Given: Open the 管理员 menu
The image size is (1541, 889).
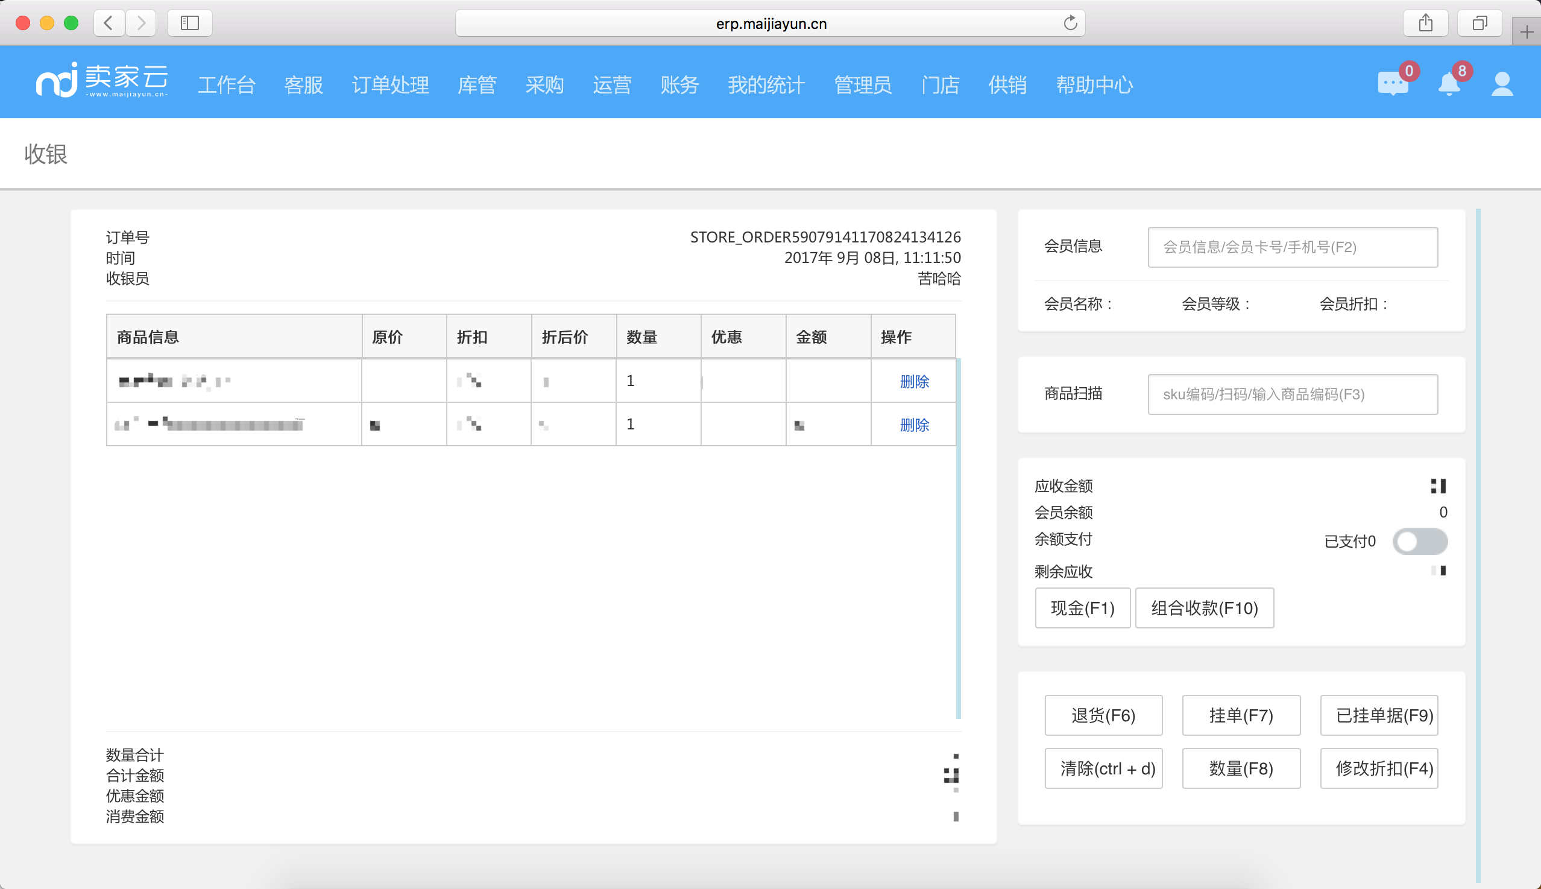Looking at the screenshot, I should pos(863,85).
